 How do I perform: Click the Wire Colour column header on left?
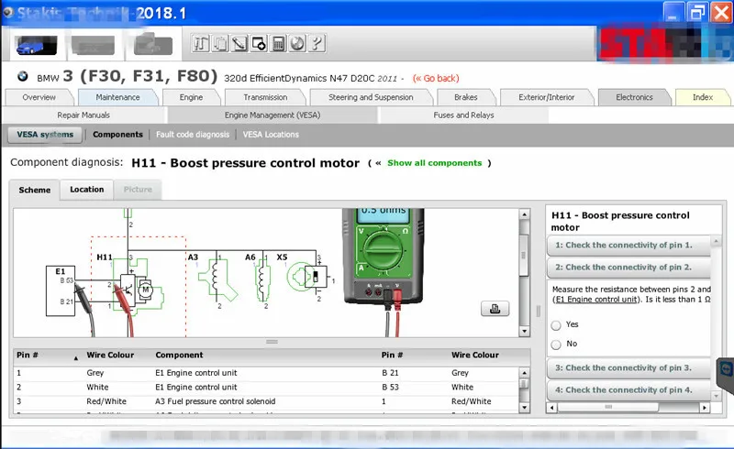click(110, 356)
